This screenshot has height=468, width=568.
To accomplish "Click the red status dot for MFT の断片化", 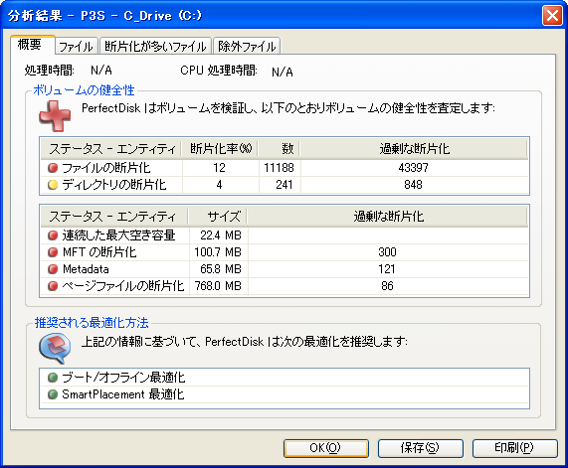I will (53, 252).
